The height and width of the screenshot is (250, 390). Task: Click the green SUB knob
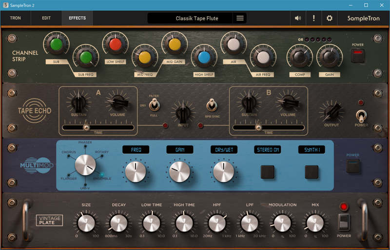point(56,45)
